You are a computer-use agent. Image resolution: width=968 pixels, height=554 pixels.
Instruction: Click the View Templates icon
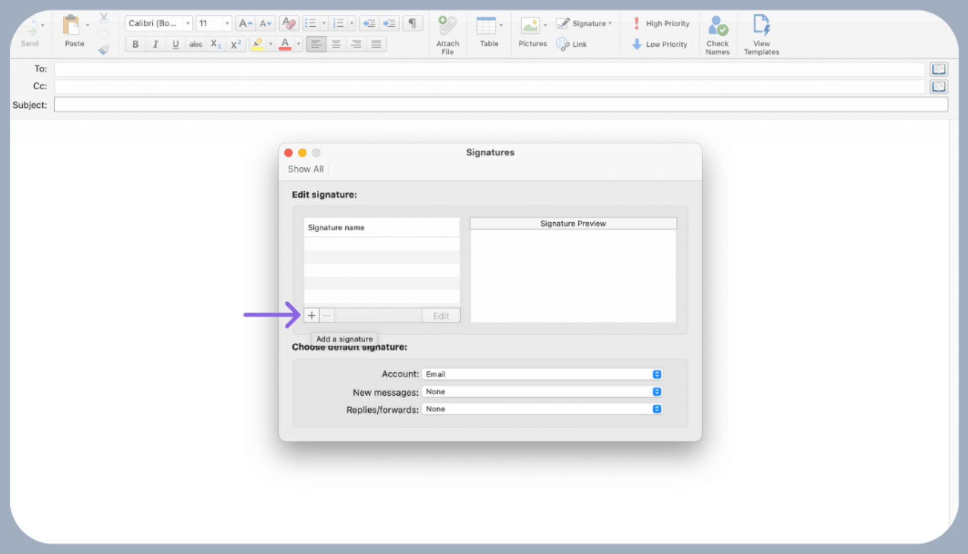point(761,25)
